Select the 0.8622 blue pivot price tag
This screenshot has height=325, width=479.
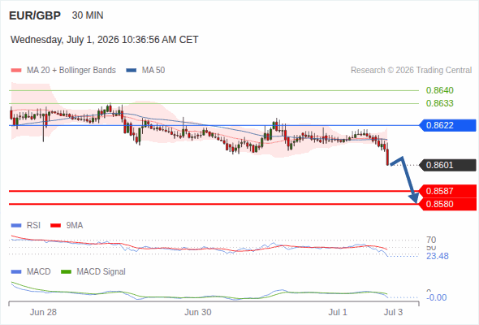click(447, 125)
